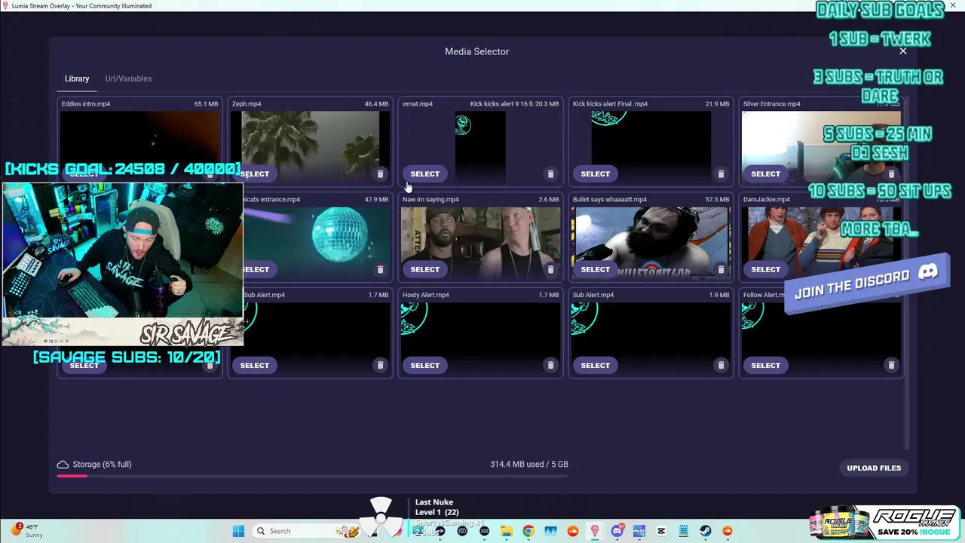Switch to the Library tab
This screenshot has width=965, height=543.
[x=77, y=78]
